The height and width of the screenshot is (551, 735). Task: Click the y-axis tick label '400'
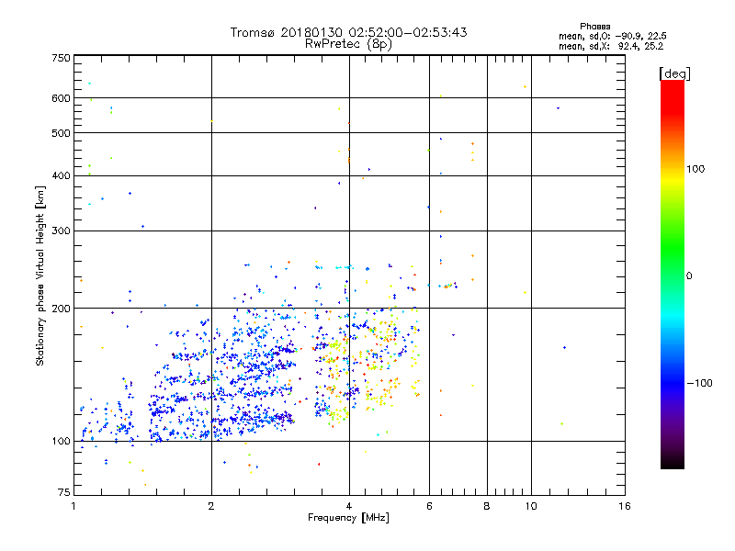click(x=61, y=175)
